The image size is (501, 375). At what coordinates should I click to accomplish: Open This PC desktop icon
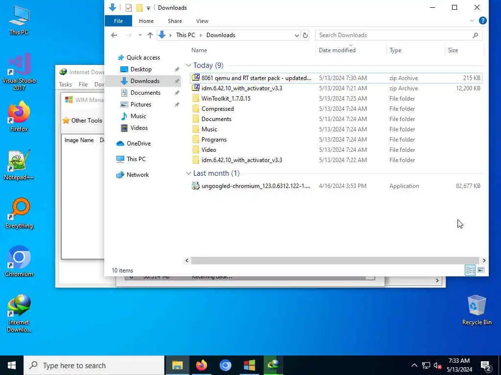tap(19, 20)
